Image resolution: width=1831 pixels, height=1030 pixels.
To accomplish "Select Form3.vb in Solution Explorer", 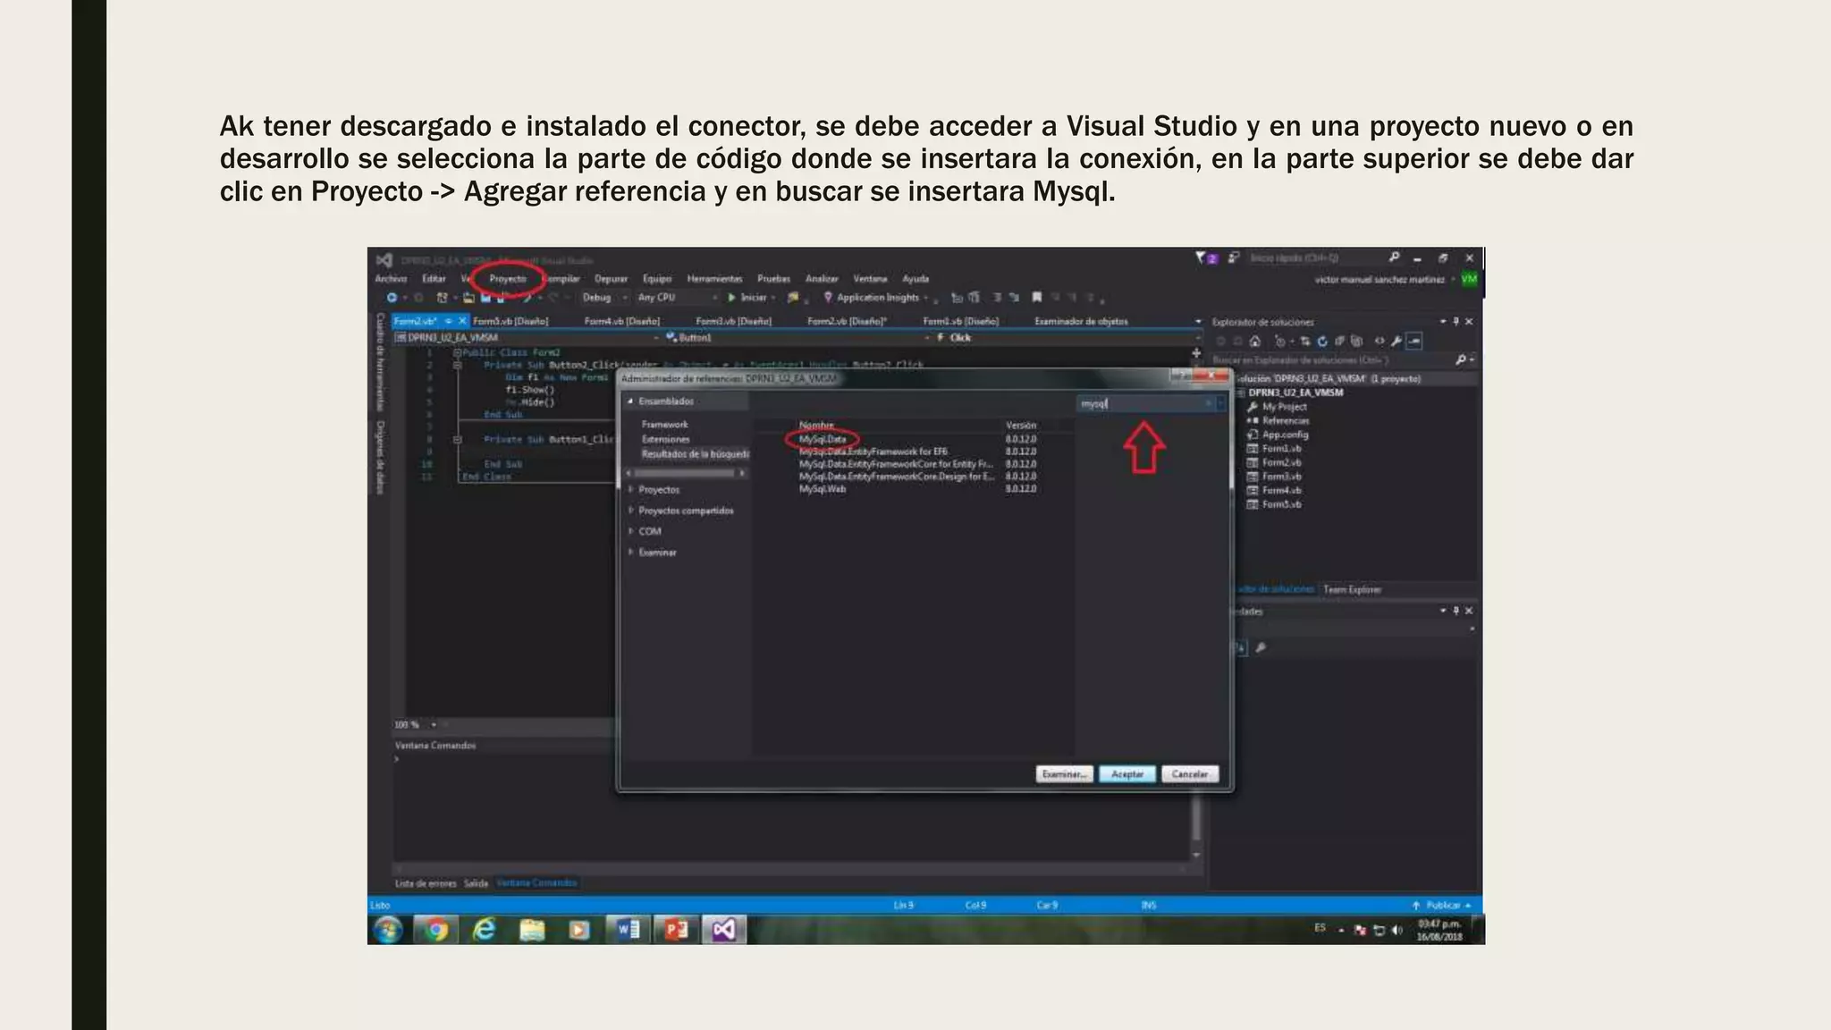I will click(1282, 477).
